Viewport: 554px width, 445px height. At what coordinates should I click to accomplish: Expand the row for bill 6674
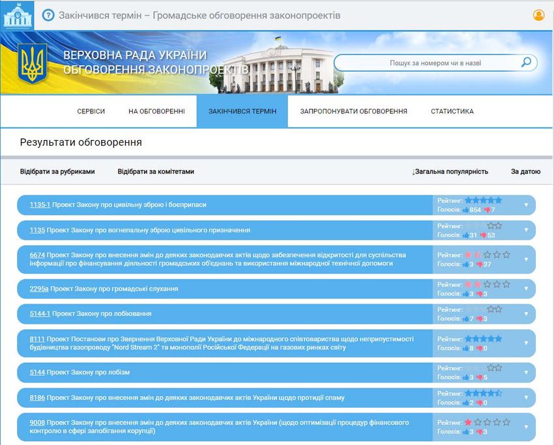tap(526, 259)
